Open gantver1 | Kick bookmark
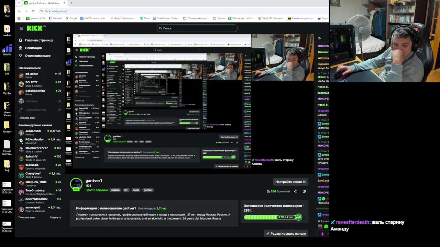The width and height of the screenshot is (440, 247). 36,18
